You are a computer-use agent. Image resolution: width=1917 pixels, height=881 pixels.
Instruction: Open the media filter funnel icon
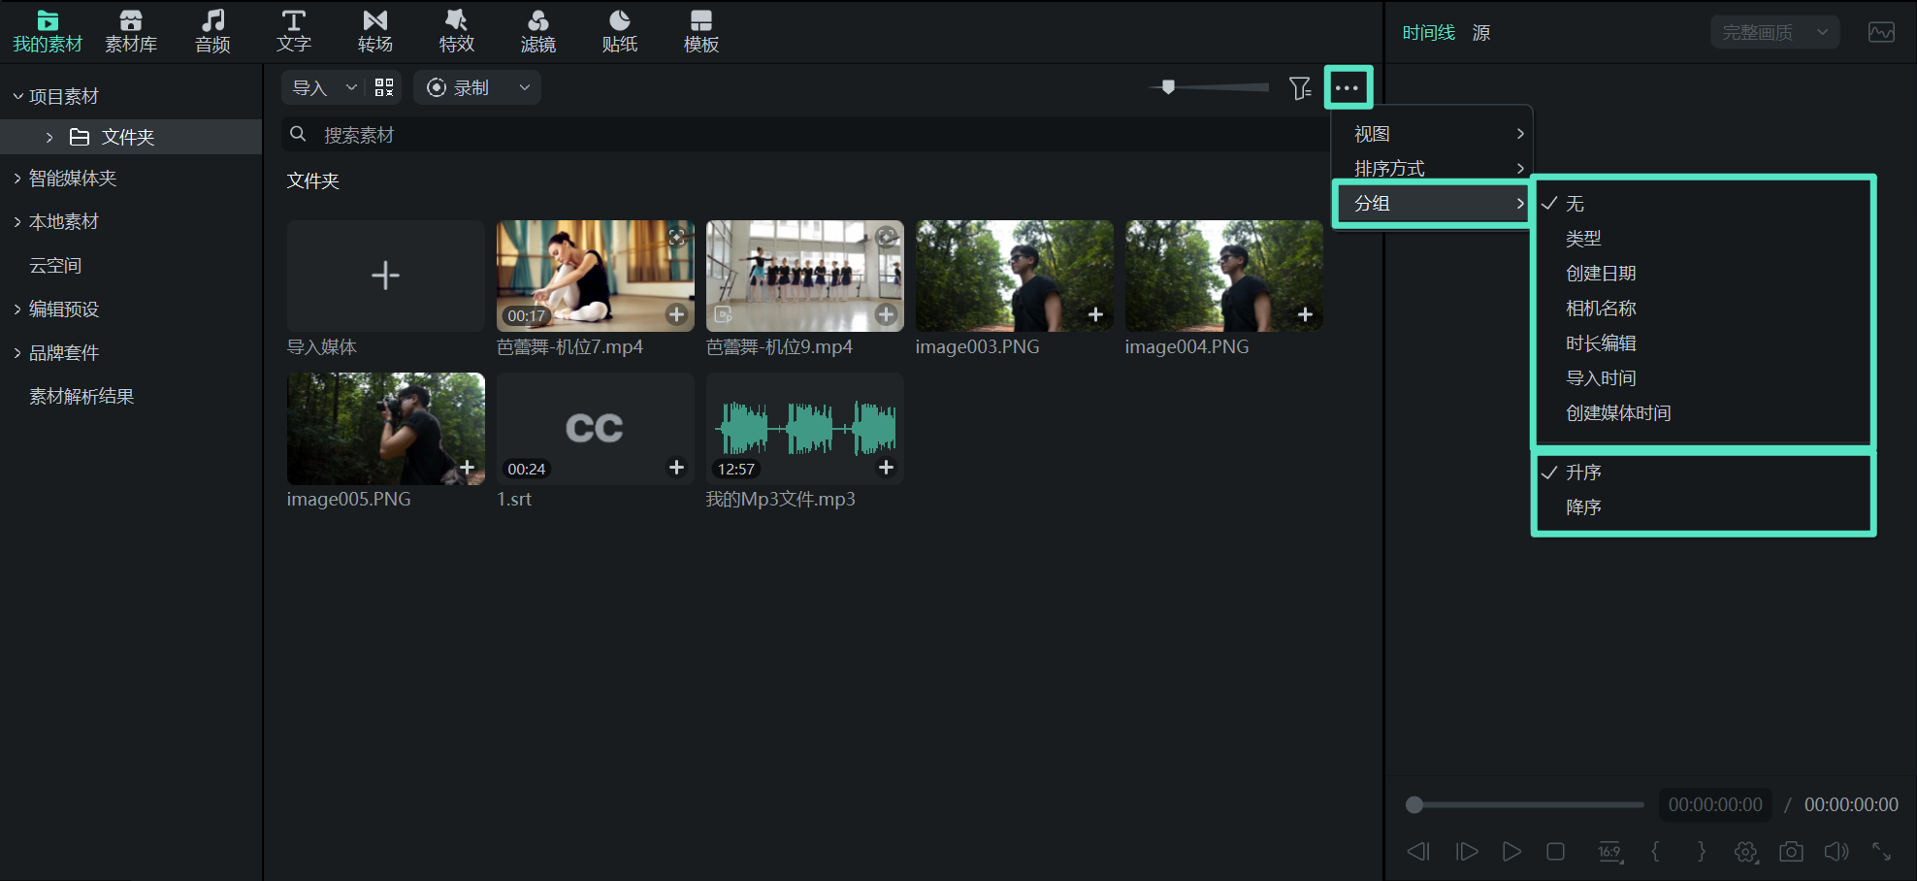point(1300,88)
